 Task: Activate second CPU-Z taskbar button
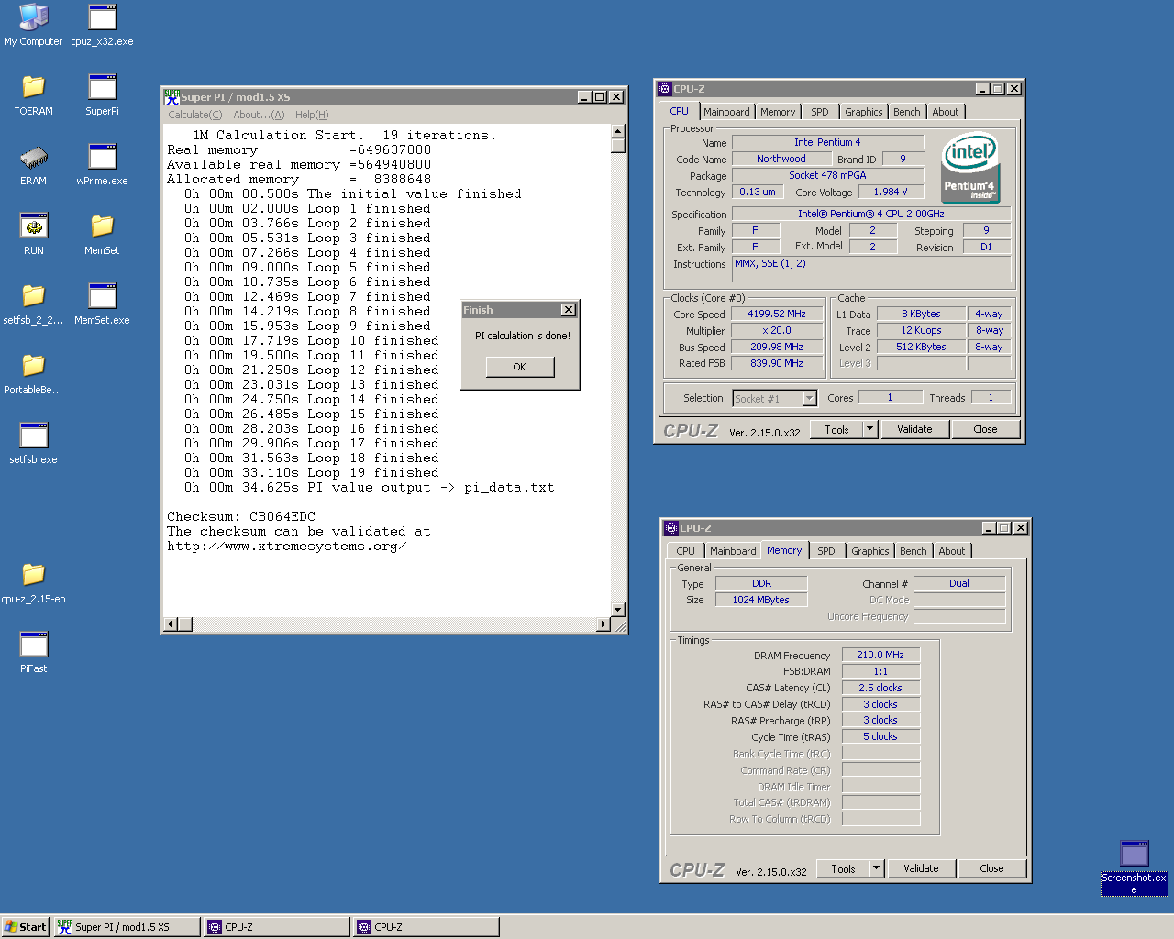coord(426,927)
